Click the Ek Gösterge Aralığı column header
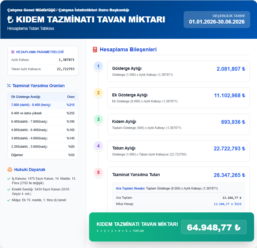 (26, 97)
